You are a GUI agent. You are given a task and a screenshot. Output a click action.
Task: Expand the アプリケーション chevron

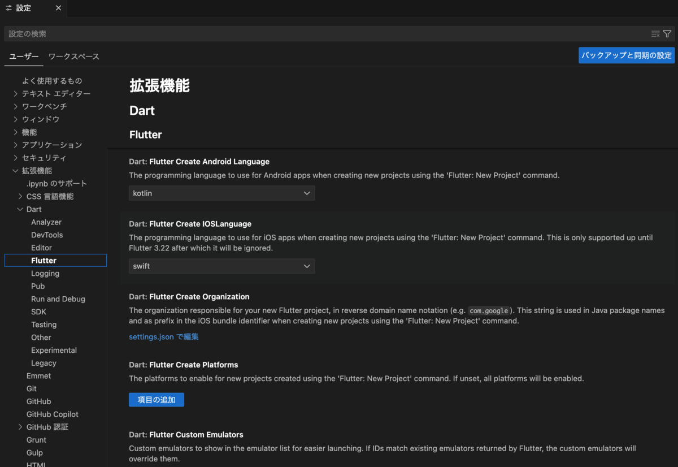click(x=16, y=145)
